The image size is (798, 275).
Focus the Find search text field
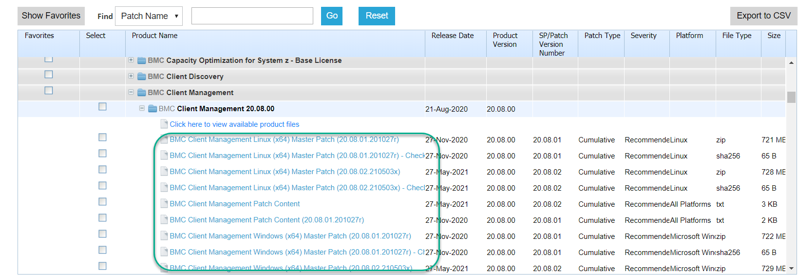pos(252,16)
